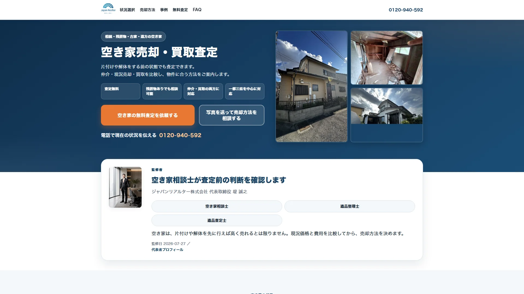This screenshot has width=524, height=294.
Task: Jump to the FAQ section link
Action: click(x=197, y=10)
